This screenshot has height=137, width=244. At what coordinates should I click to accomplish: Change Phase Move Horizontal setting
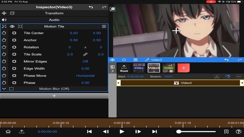[85, 76]
